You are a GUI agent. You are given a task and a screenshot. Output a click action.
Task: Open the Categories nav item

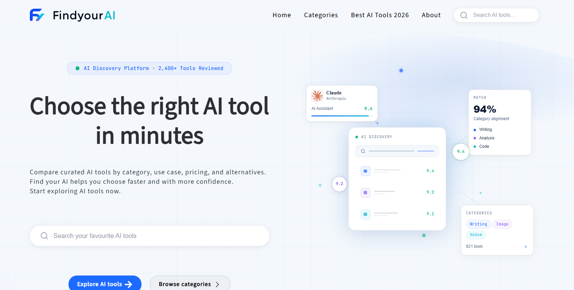coord(321,15)
